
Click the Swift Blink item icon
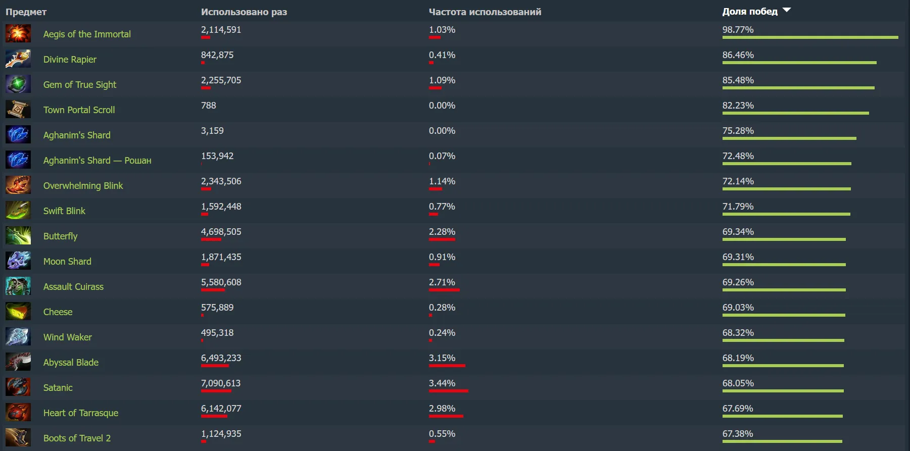tap(18, 210)
